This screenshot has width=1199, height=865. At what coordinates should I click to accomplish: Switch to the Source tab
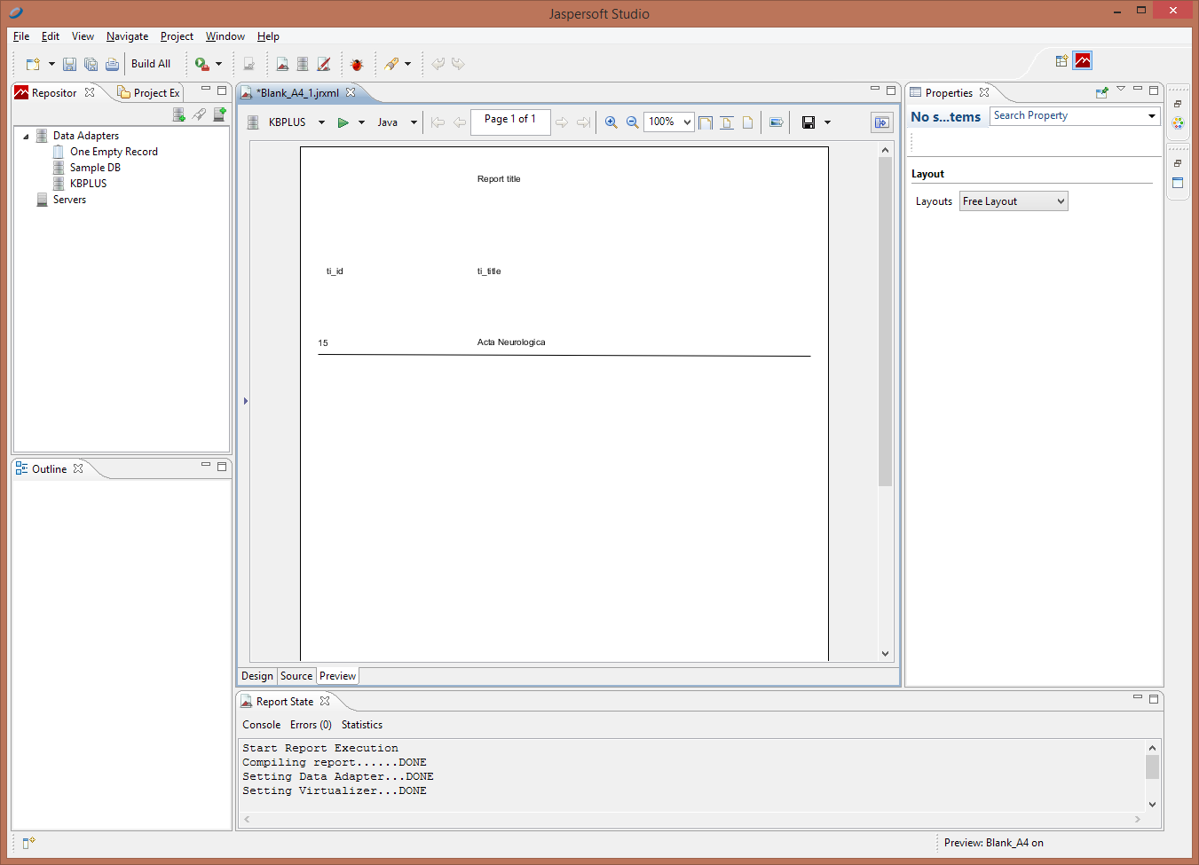click(296, 676)
